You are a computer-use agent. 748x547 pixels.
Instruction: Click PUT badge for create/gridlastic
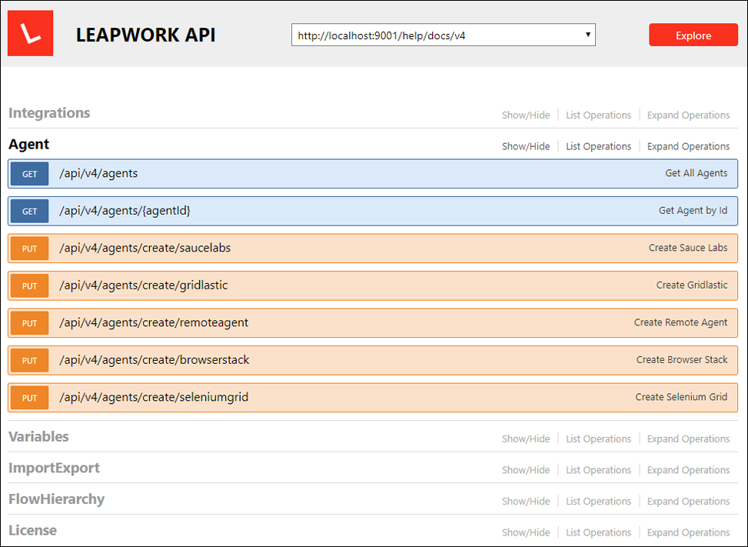[29, 285]
